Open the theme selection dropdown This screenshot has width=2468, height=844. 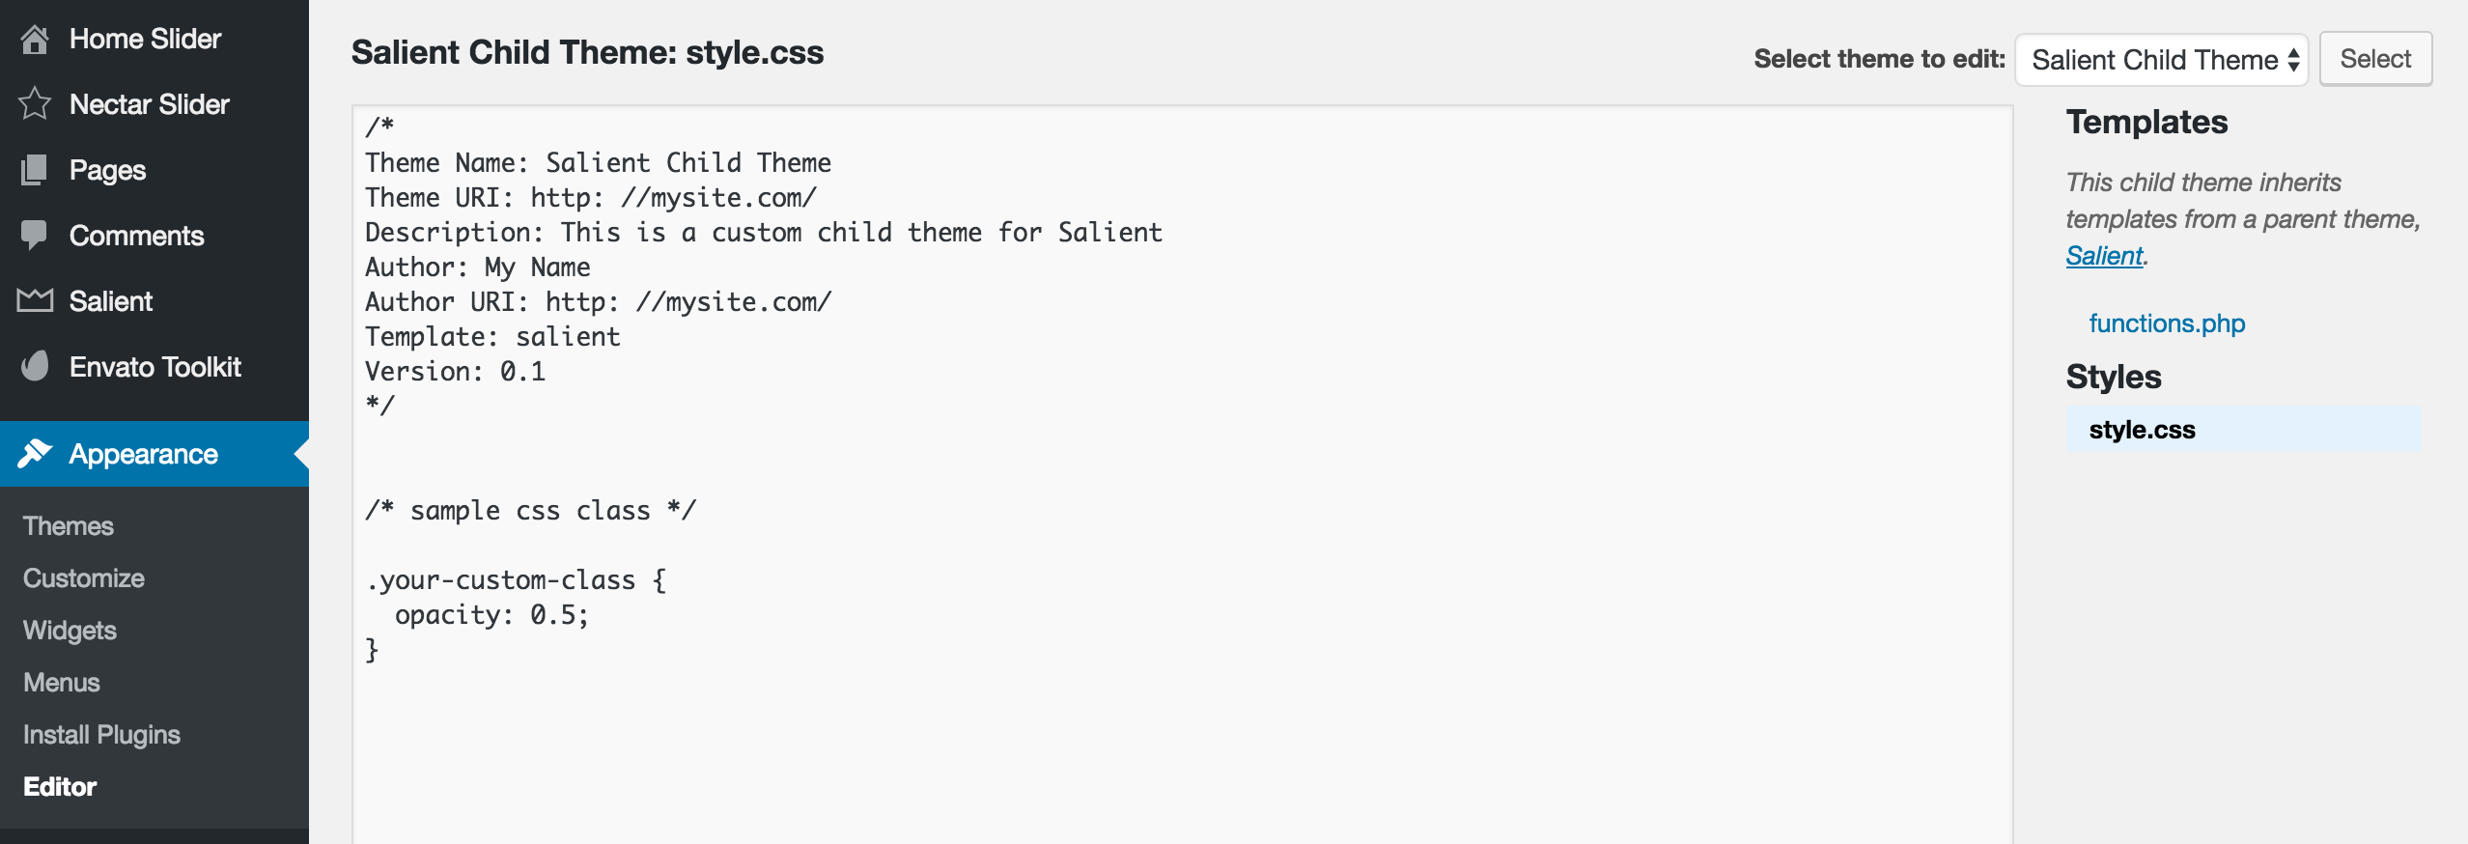(2161, 60)
